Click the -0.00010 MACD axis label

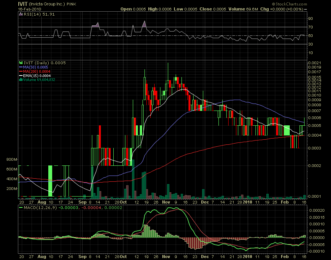[x=316, y=251]
